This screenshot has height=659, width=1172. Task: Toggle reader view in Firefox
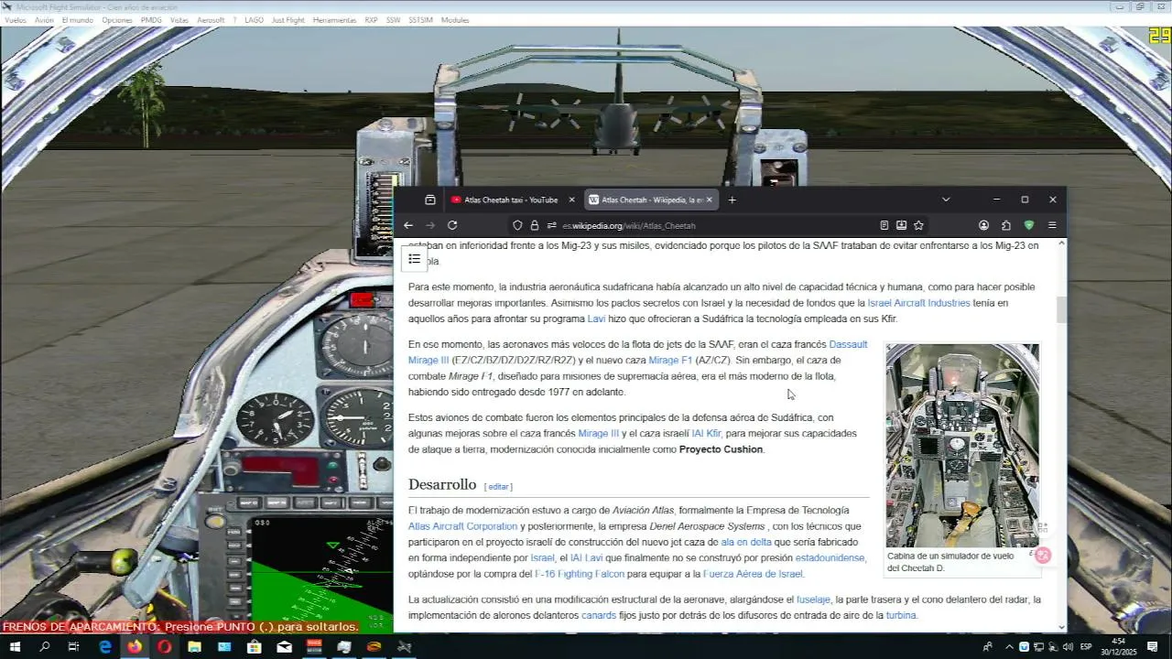coord(884,225)
